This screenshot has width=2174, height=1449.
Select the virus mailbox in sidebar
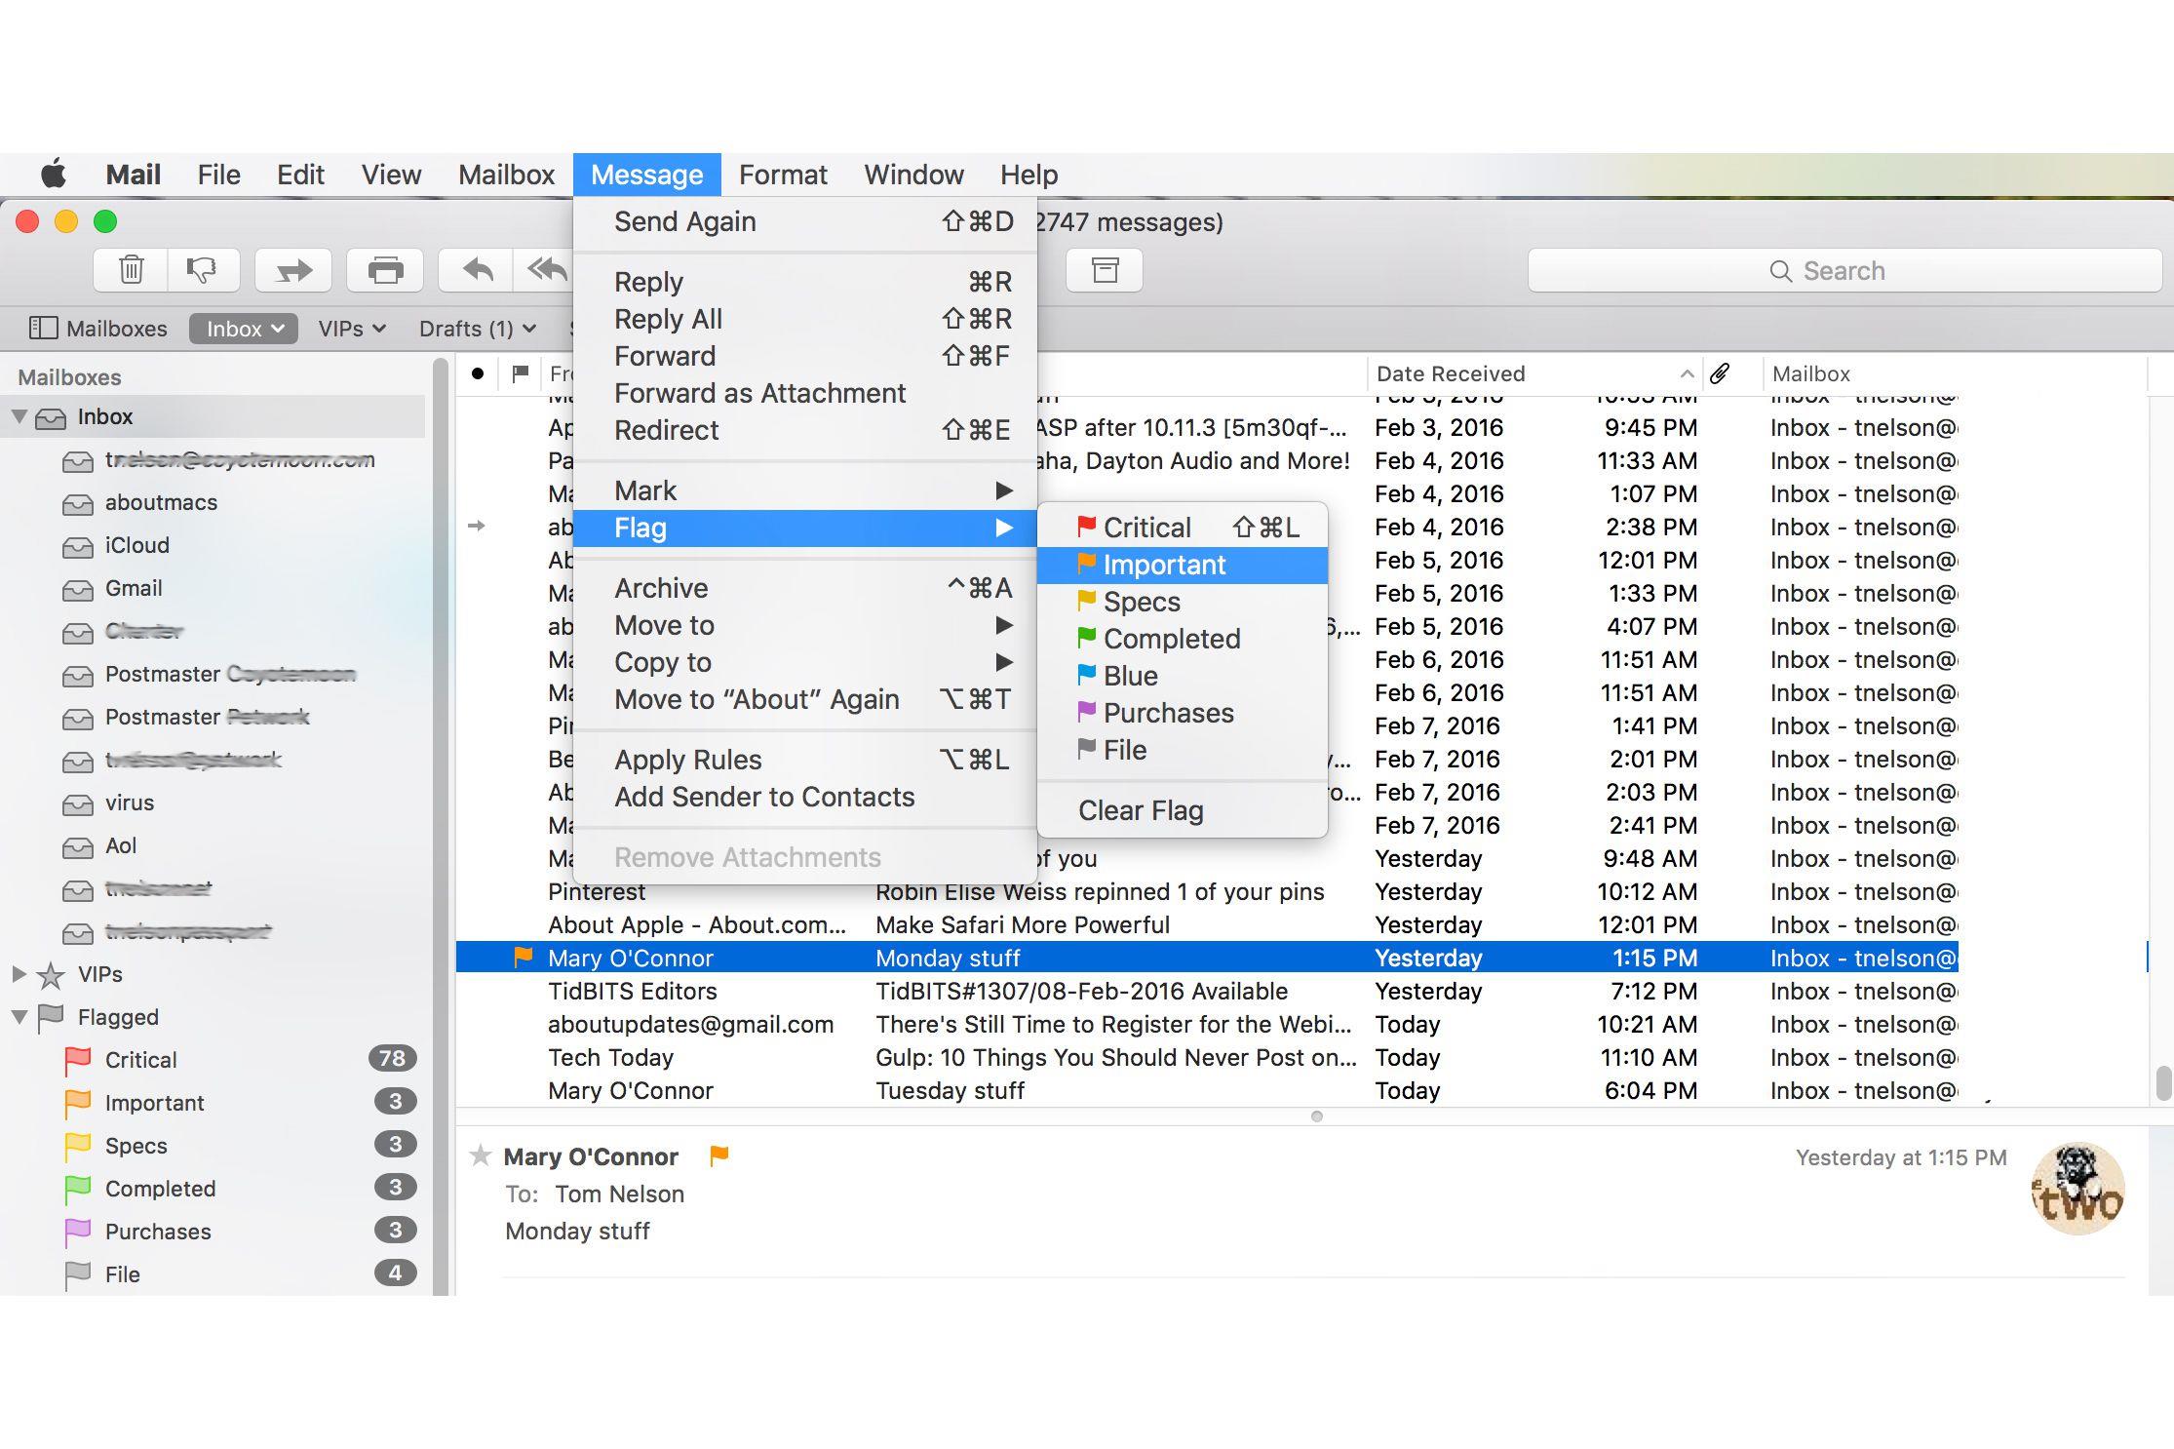[130, 803]
